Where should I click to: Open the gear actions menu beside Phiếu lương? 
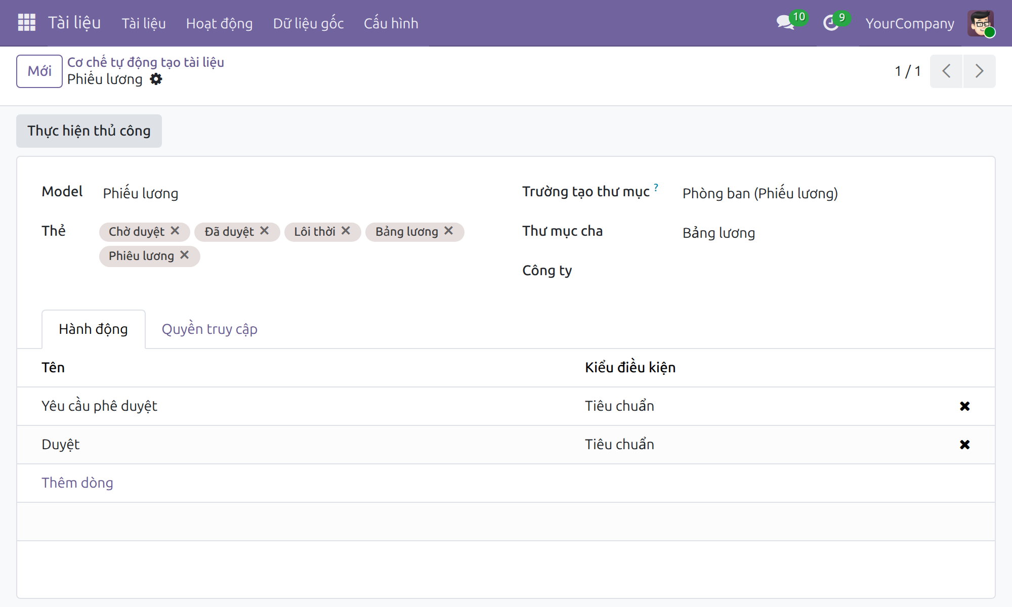[x=156, y=79]
